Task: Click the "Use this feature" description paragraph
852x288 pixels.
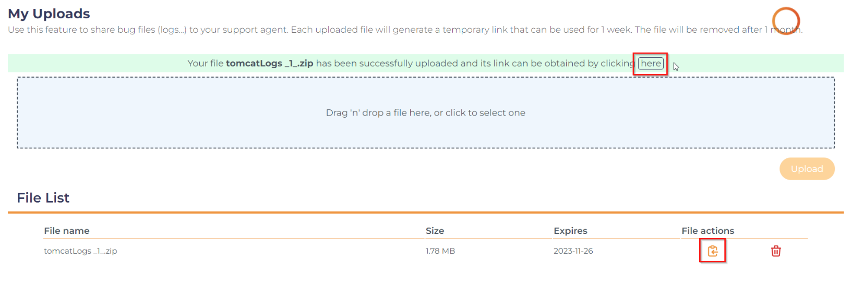Action: point(365,30)
